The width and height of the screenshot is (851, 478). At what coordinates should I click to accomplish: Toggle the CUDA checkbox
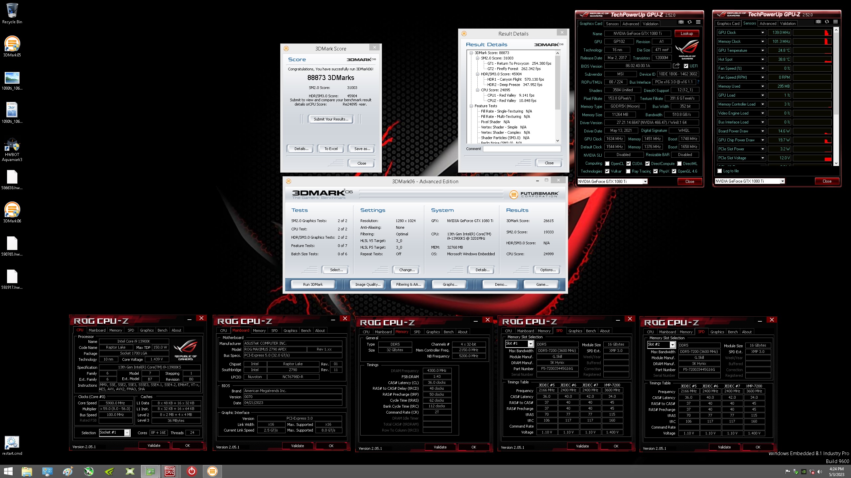tap(629, 164)
